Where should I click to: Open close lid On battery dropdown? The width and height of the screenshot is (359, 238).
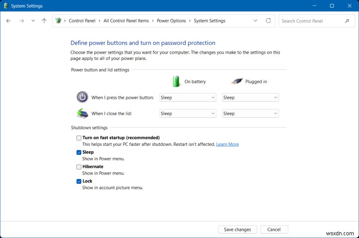(188, 114)
